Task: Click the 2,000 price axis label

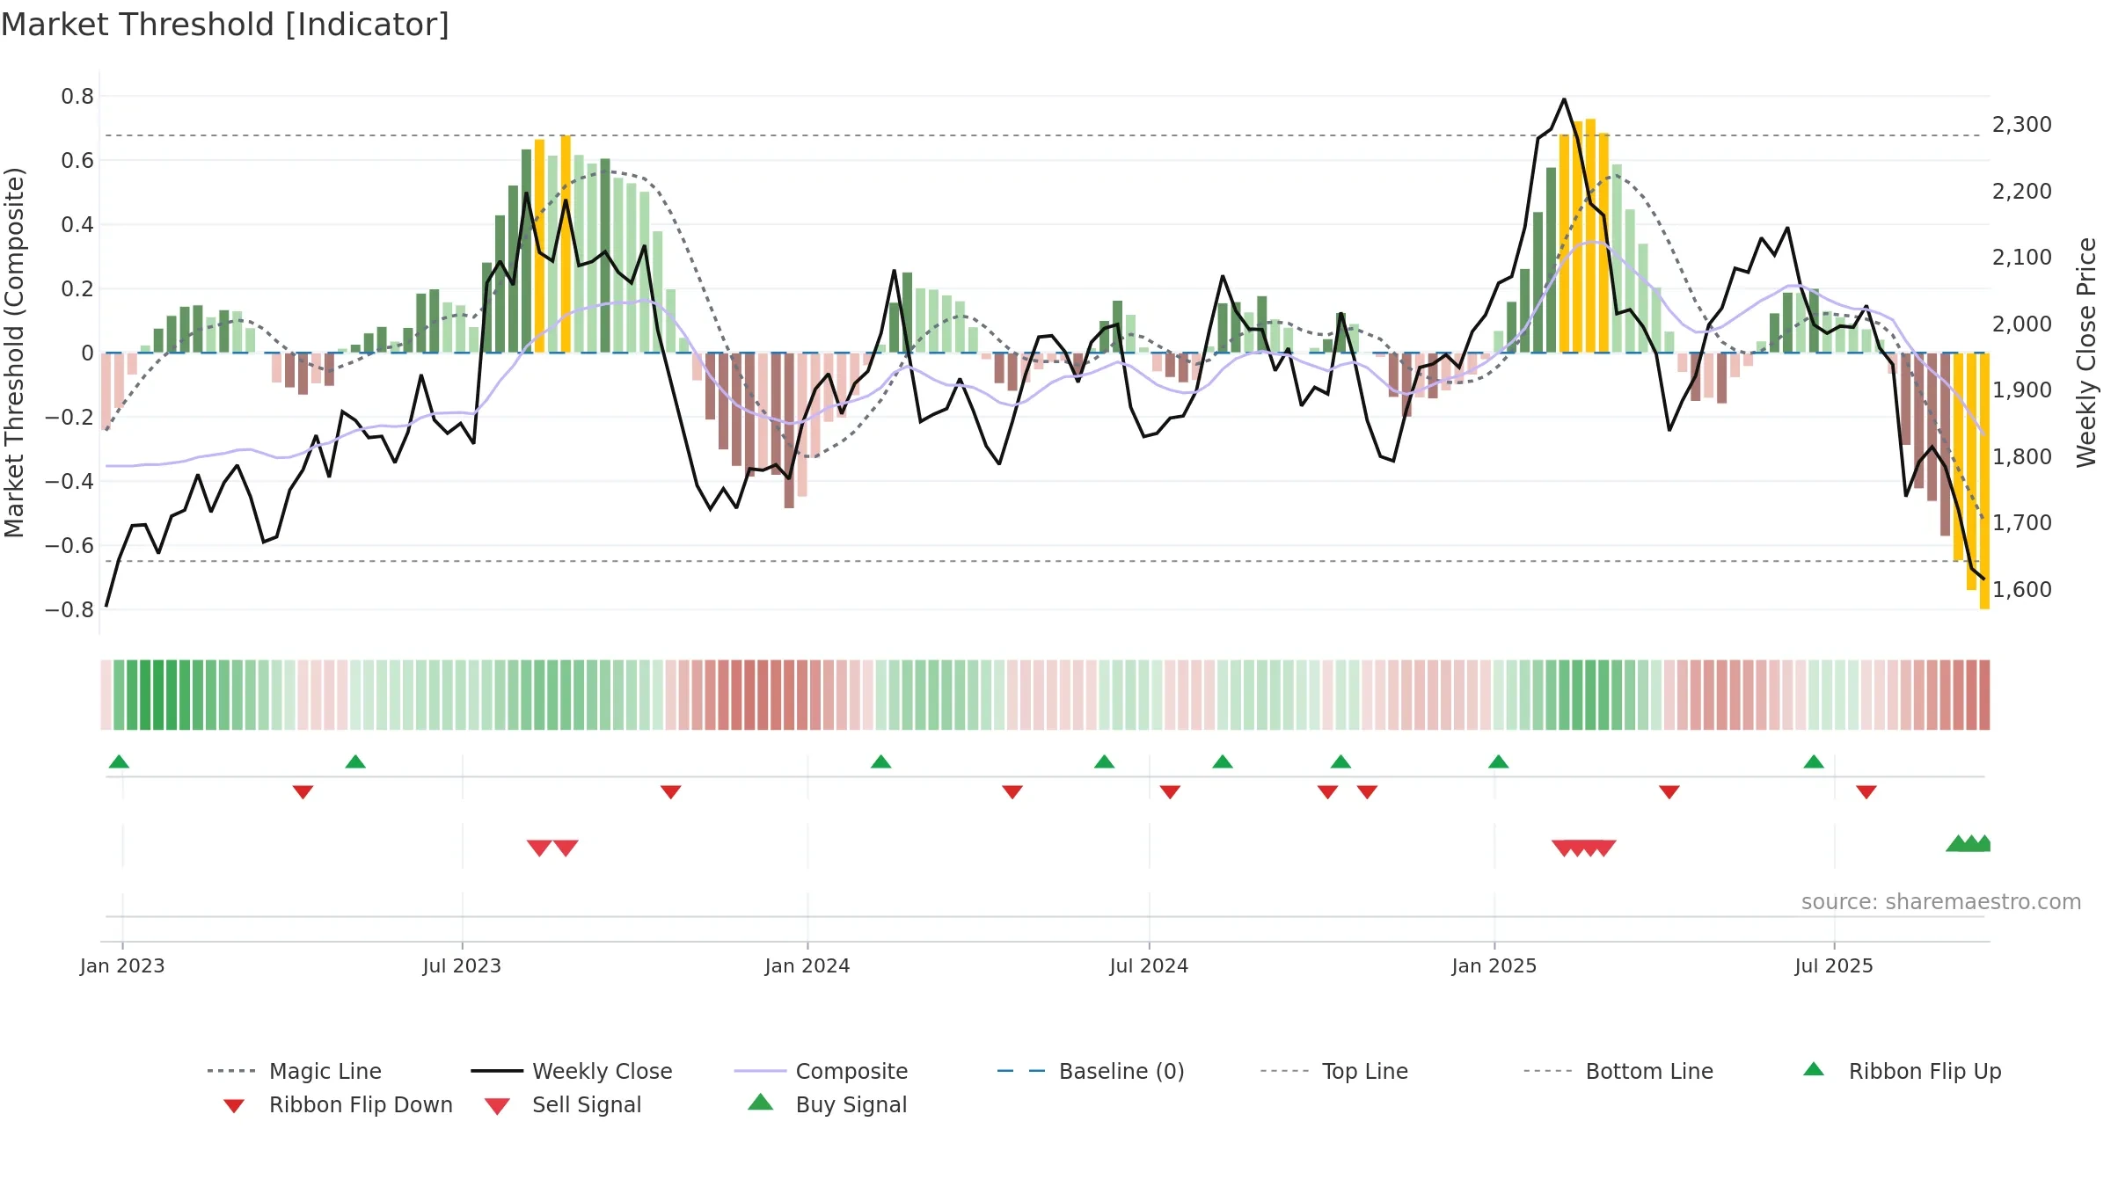Action: pyautogui.click(x=2022, y=324)
